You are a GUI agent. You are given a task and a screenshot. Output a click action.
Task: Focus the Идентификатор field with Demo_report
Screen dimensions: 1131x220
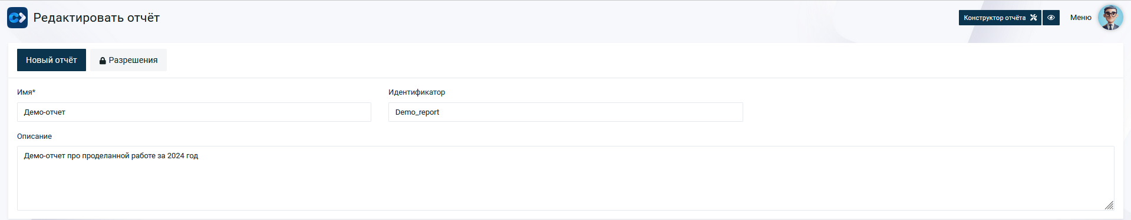565,112
